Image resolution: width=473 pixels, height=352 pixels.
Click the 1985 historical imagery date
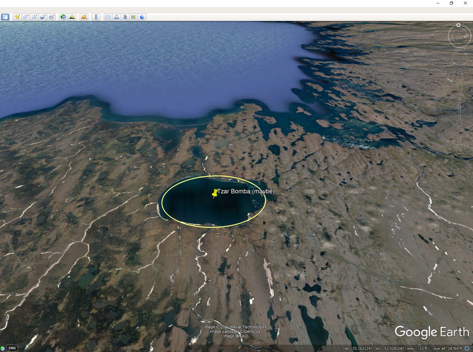(12, 348)
